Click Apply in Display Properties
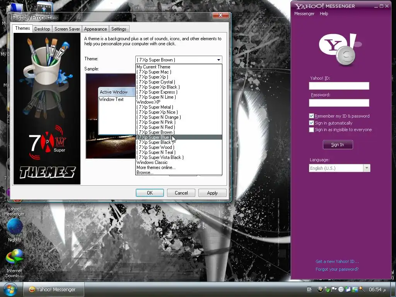This screenshot has height=297, width=396. tap(212, 193)
